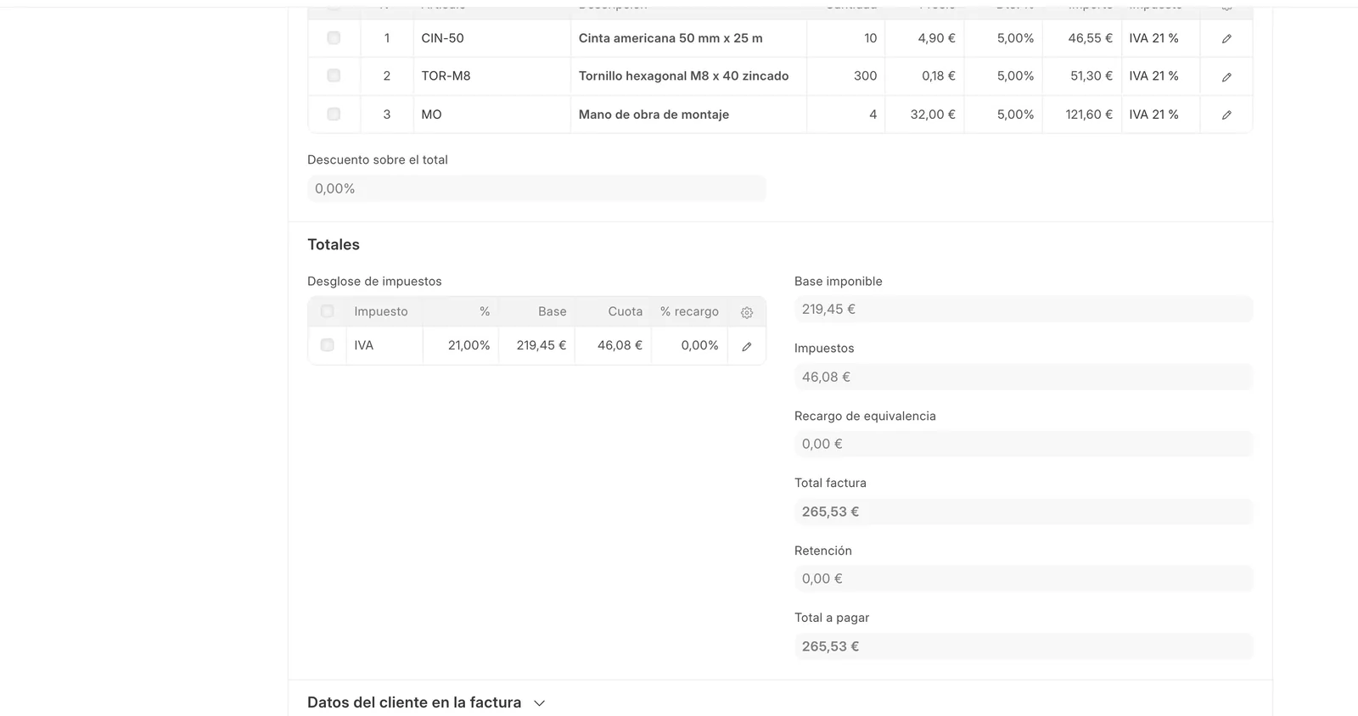Click the Base column header in tax table
This screenshot has height=716, width=1358.
552,311
